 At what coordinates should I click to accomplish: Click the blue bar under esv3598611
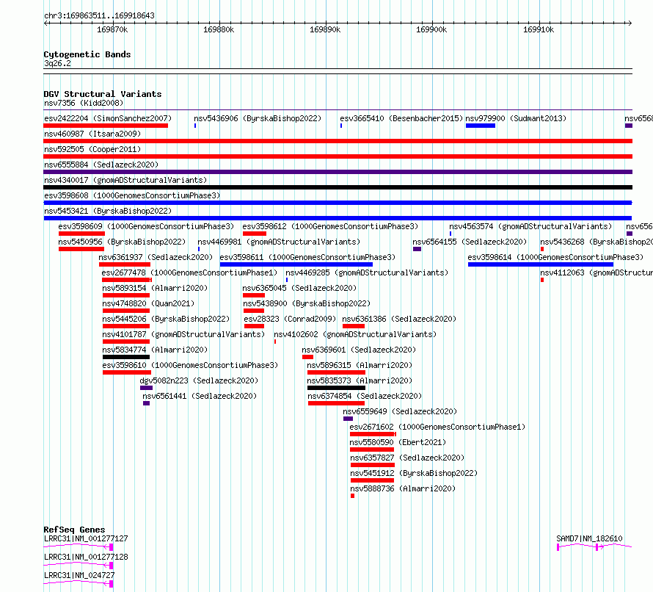pos(296,264)
